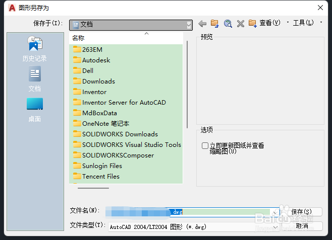The image size is (332, 240).
Task: Select the 263EM folder icon
Action: (x=77, y=49)
